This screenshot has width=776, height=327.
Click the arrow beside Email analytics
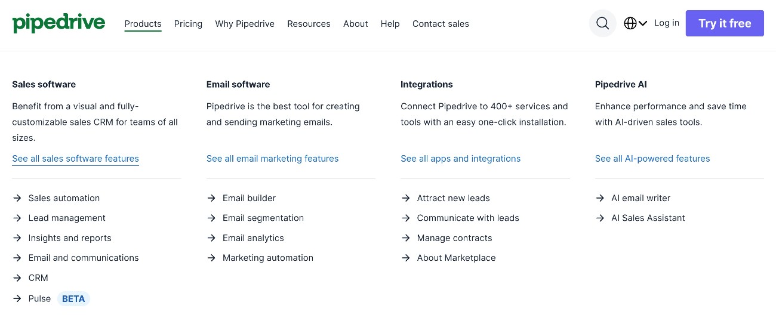(x=211, y=238)
